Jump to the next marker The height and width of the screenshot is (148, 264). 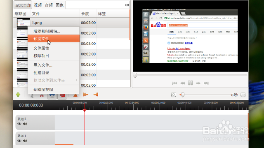[x=96, y=95]
